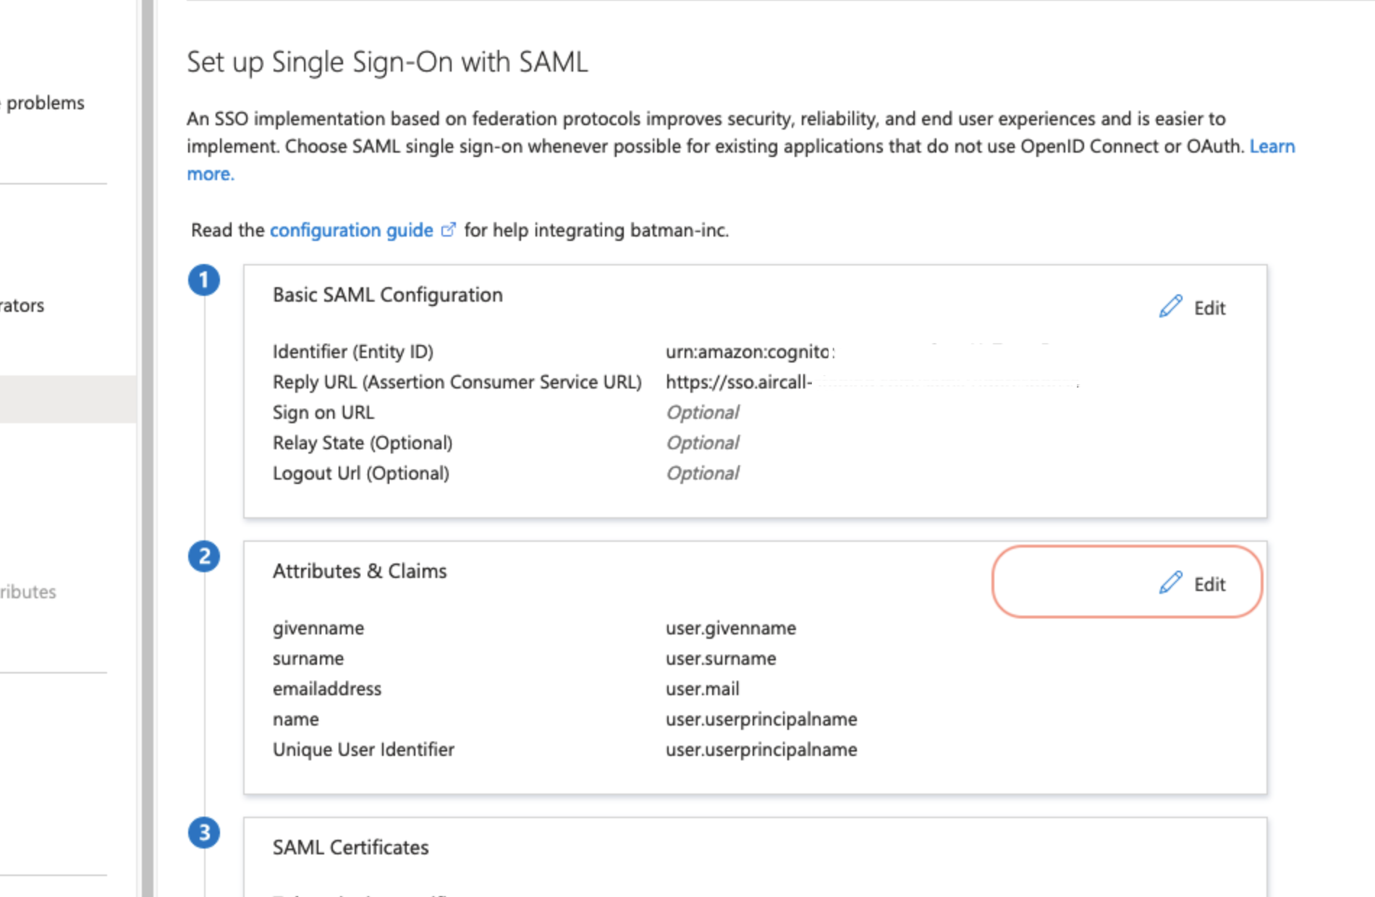Click the external link icon after configuration guide

pos(449,230)
